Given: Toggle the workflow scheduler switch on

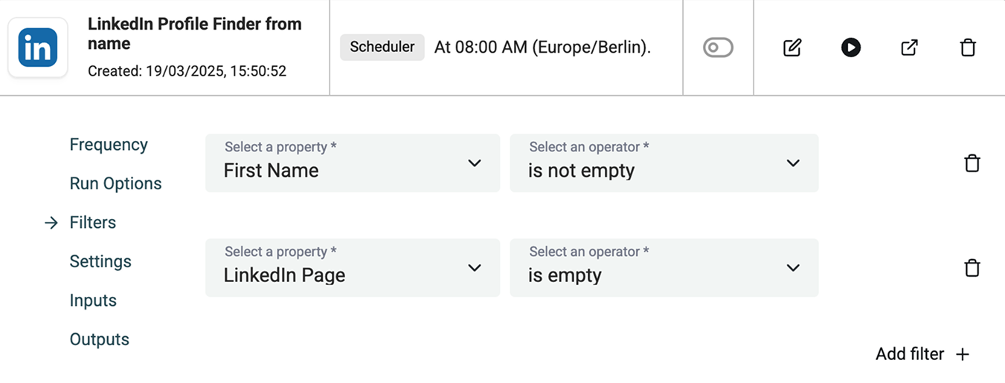Looking at the screenshot, I should coord(718,48).
